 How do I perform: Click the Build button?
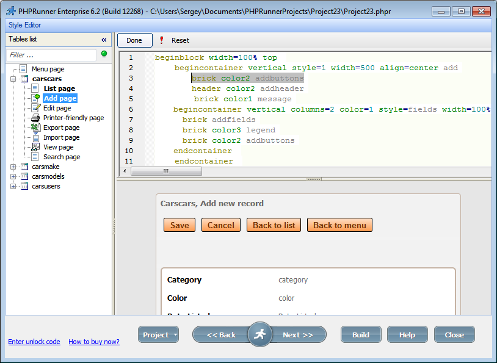361,334
